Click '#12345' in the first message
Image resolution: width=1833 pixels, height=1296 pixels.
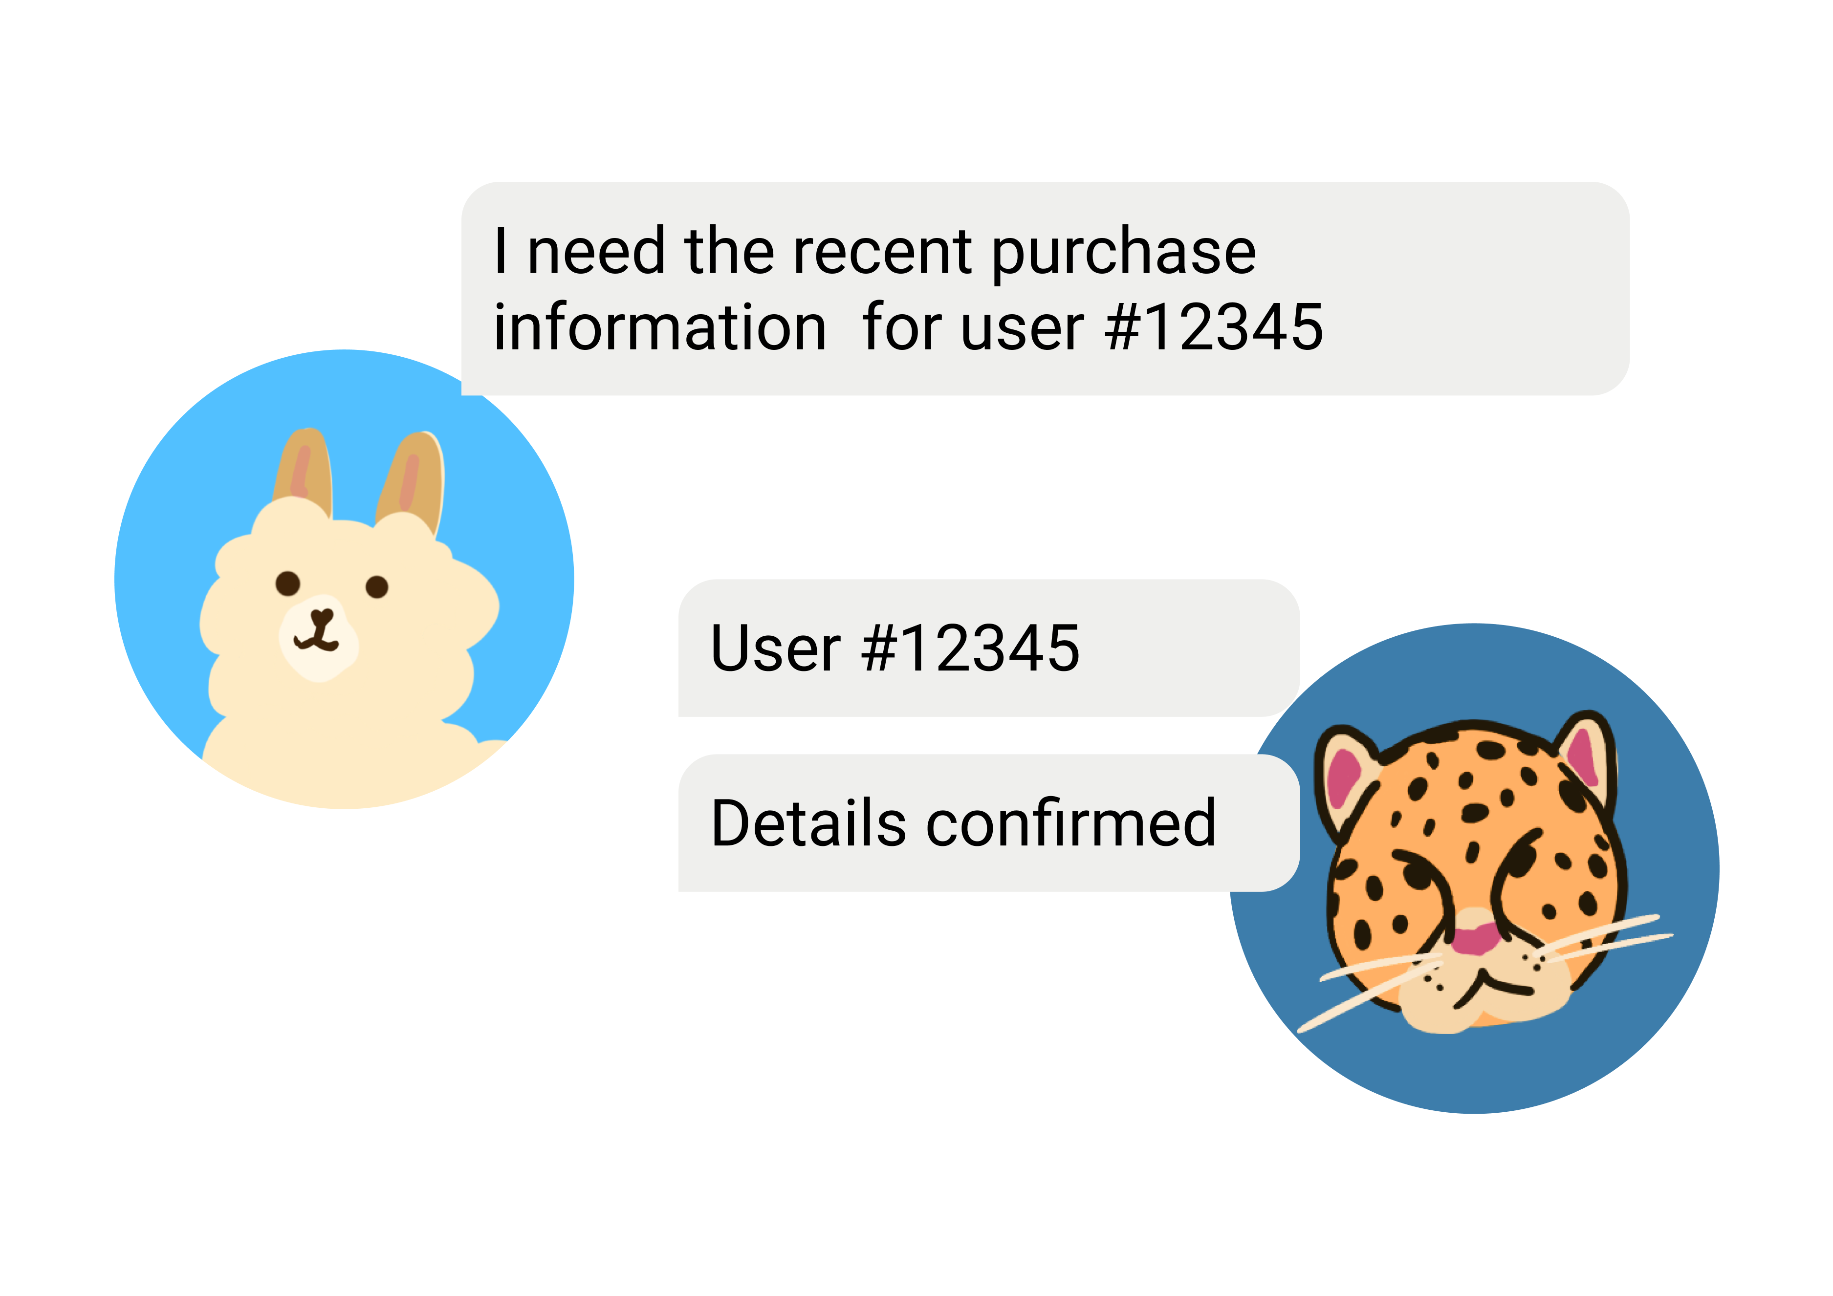1214,327
